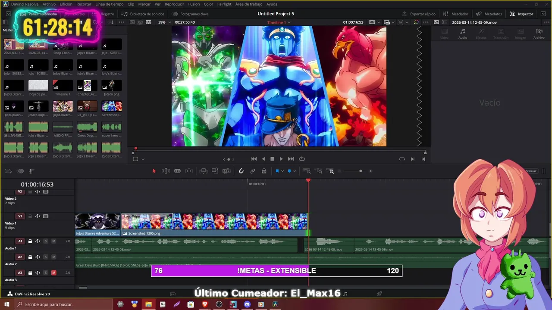
Task: Click the blue flag icon
Action: pos(277,171)
